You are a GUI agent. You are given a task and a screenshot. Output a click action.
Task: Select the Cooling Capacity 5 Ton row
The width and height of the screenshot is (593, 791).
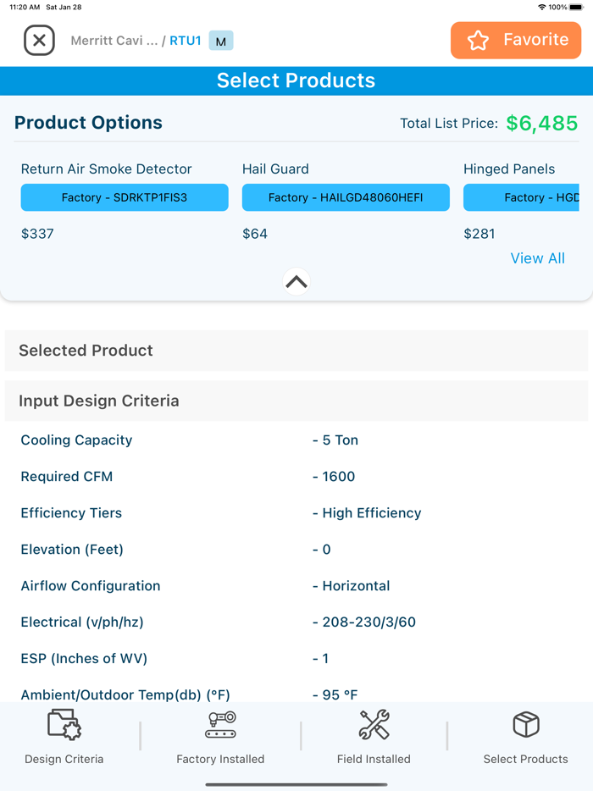point(296,440)
